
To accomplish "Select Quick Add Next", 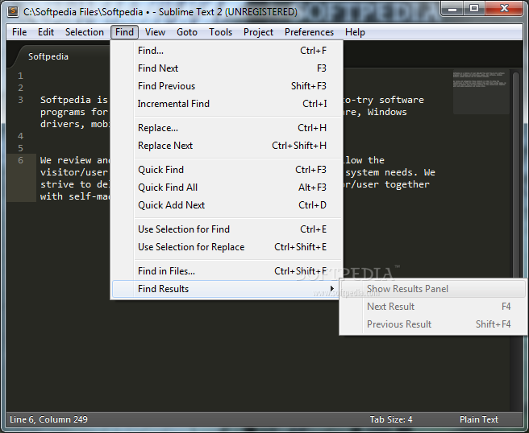I will tap(227, 205).
